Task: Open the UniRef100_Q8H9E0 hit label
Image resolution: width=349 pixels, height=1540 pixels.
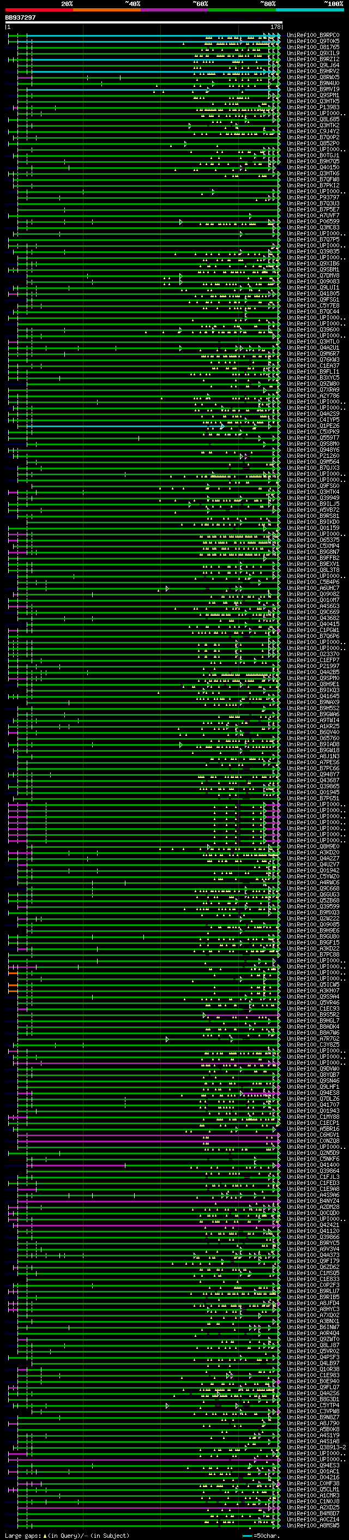Action: pyautogui.click(x=312, y=847)
